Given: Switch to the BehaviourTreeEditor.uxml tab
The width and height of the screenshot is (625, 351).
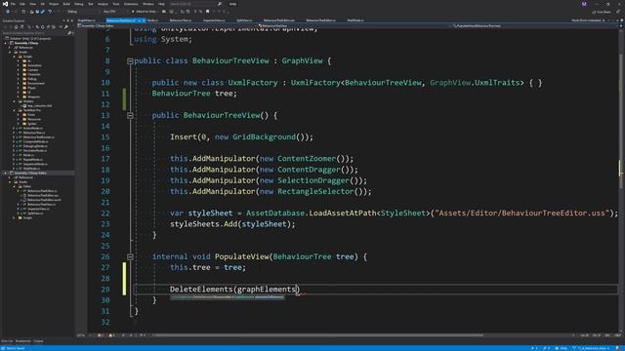Looking at the screenshot, I should click(279, 20).
